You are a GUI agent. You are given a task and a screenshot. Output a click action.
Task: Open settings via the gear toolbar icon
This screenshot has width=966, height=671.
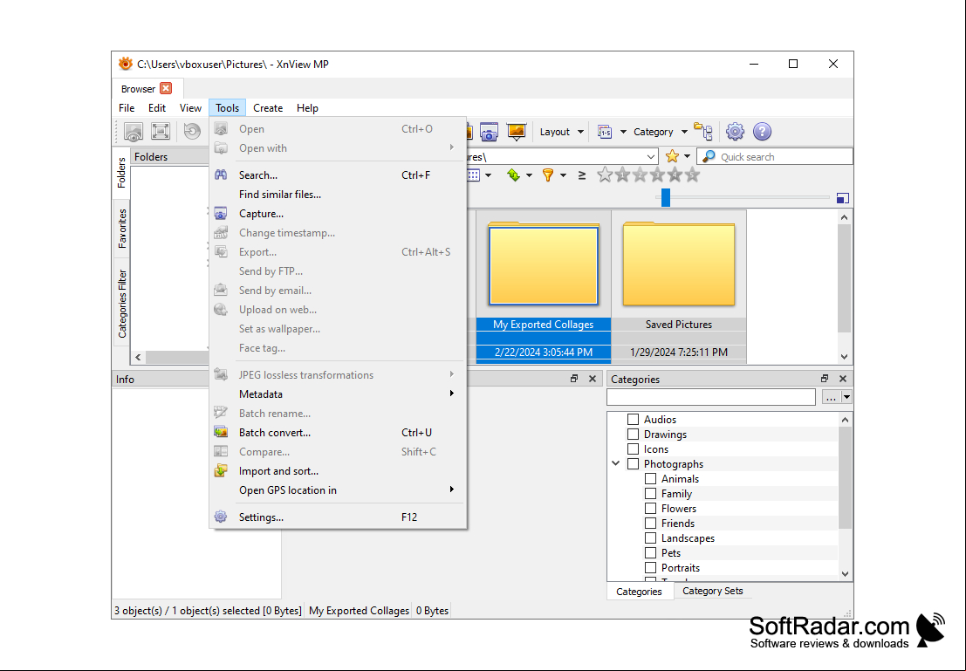click(735, 131)
